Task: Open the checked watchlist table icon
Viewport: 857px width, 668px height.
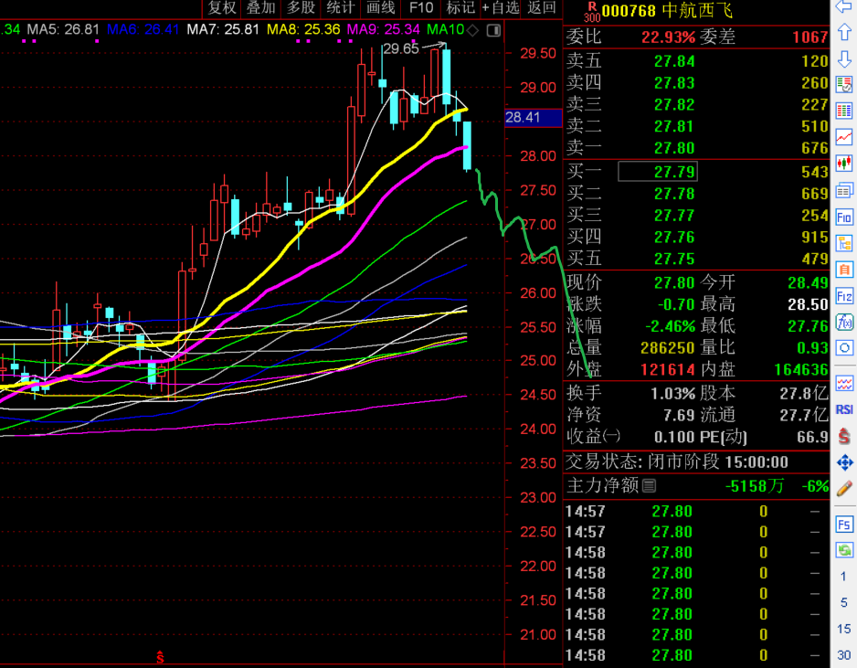Action: pyautogui.click(x=844, y=85)
